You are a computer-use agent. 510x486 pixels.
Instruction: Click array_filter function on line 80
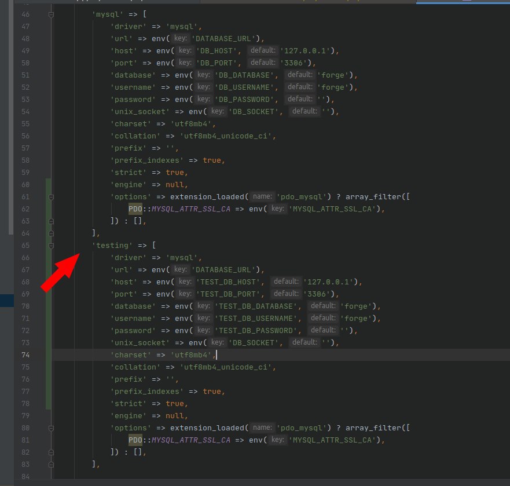click(x=373, y=427)
